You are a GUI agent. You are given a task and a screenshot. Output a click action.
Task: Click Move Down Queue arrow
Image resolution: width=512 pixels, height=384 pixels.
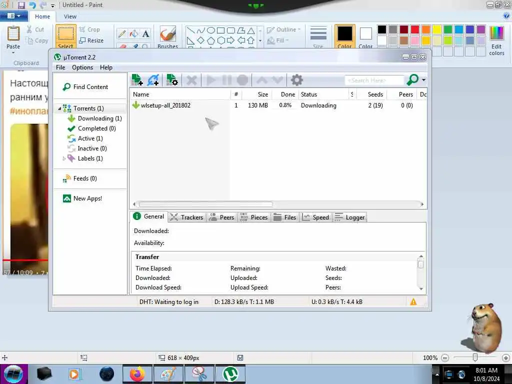277,80
